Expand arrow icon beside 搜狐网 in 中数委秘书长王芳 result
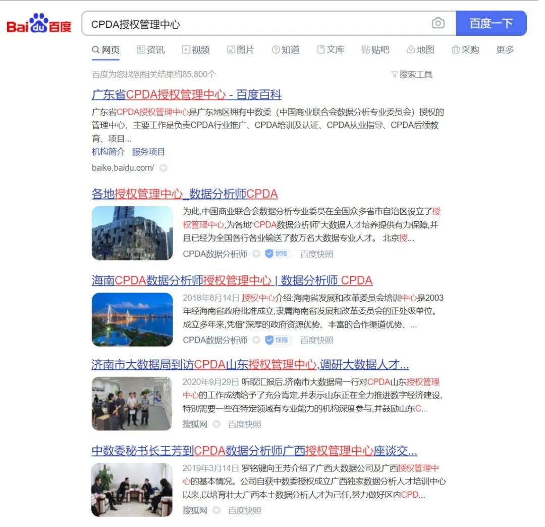Viewport: 545px width, 527px height. click(x=216, y=510)
